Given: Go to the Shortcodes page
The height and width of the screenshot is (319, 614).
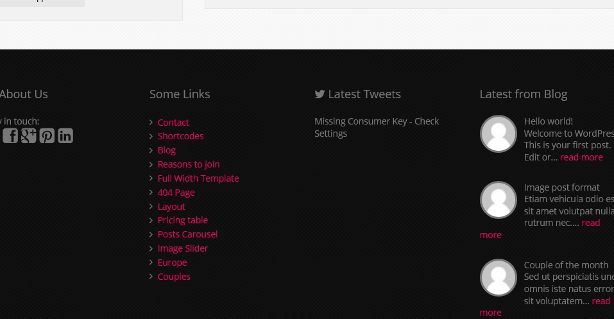Looking at the screenshot, I should [x=180, y=136].
